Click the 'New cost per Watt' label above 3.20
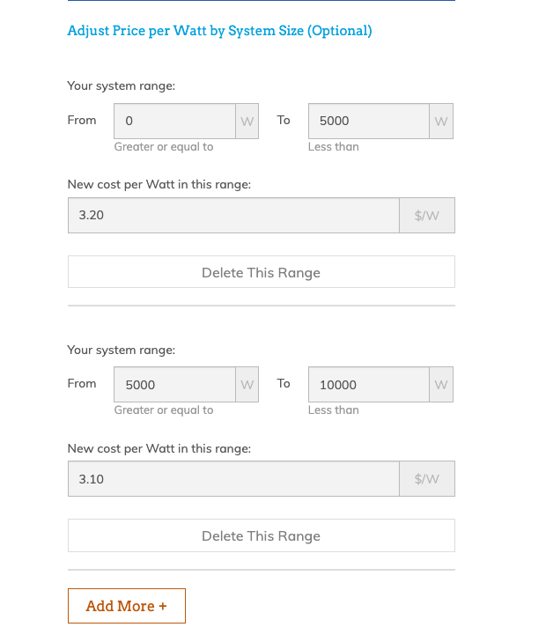This screenshot has height=642, width=546. coord(159,185)
